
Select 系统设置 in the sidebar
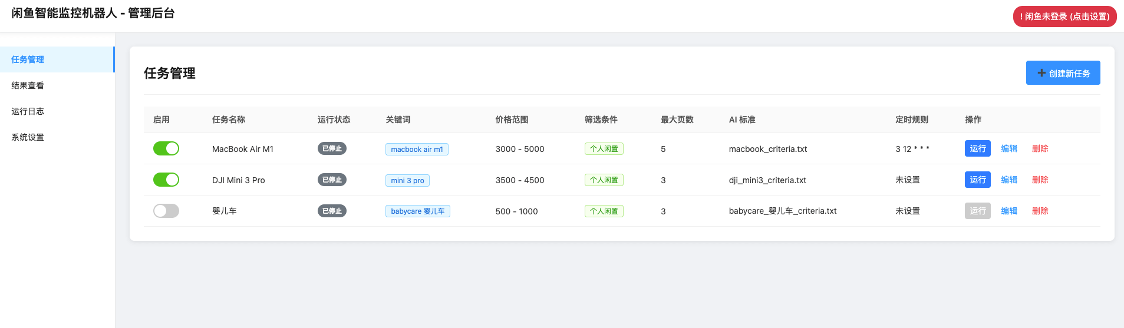coord(28,137)
